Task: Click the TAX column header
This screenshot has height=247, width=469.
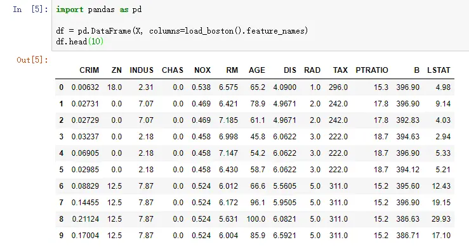Action: pos(340,70)
